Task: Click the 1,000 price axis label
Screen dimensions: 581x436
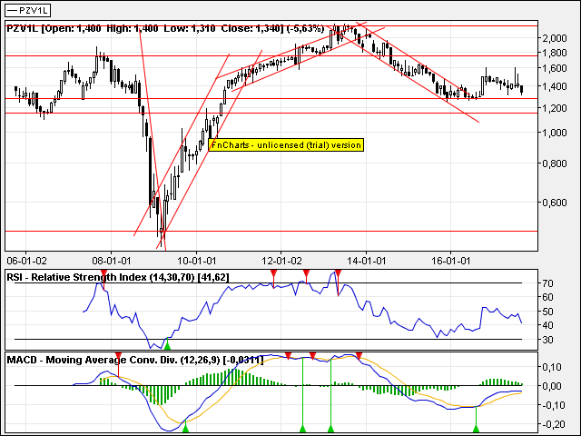Action: pyautogui.click(x=555, y=134)
